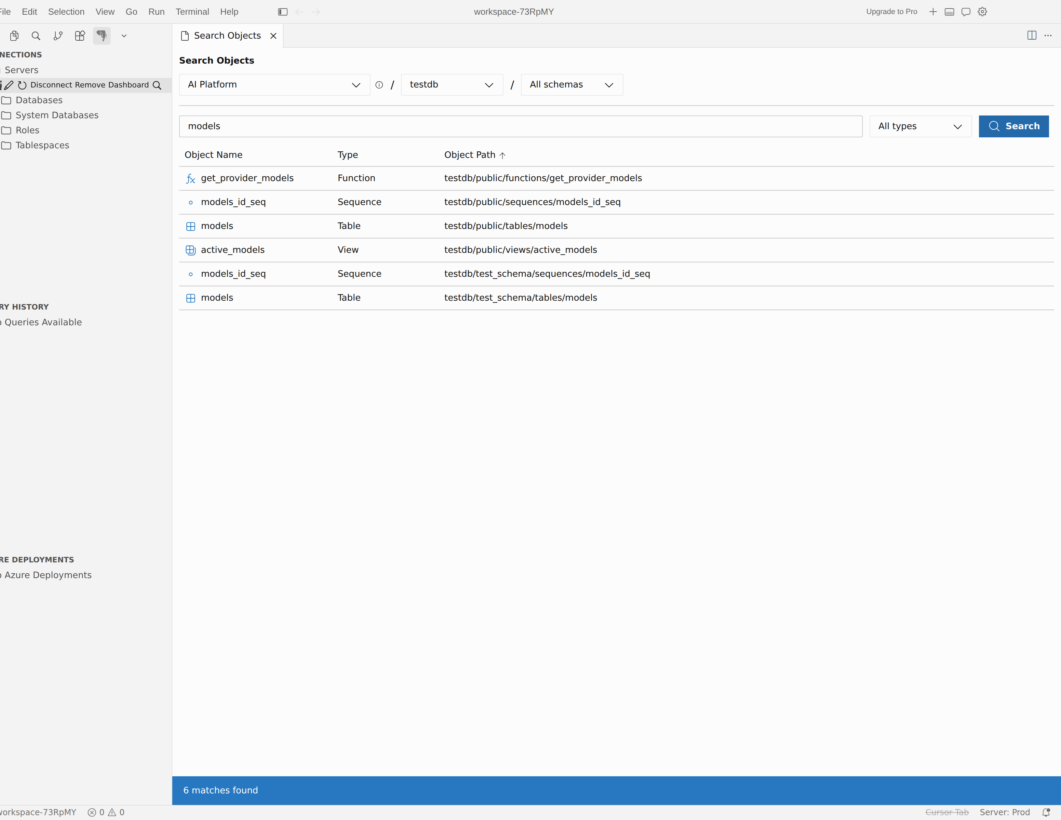Click the info icon beside server dropdown
The width and height of the screenshot is (1061, 820).
pyautogui.click(x=379, y=85)
